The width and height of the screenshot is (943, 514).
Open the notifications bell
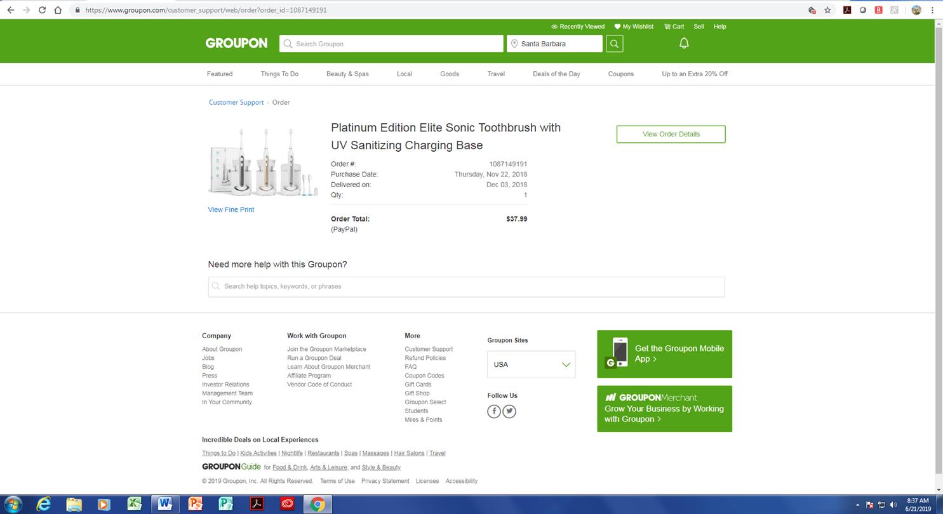coord(684,43)
